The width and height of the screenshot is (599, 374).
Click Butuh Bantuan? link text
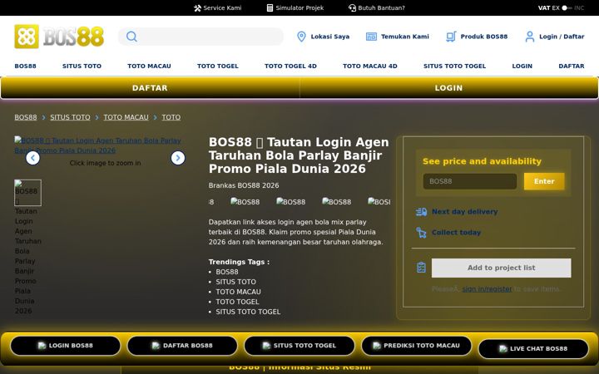coord(381,8)
